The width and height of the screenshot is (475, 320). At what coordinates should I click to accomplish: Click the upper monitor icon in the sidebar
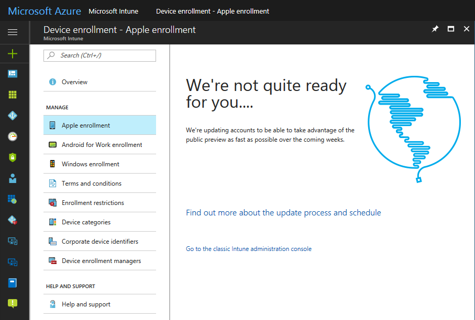[x=13, y=241]
